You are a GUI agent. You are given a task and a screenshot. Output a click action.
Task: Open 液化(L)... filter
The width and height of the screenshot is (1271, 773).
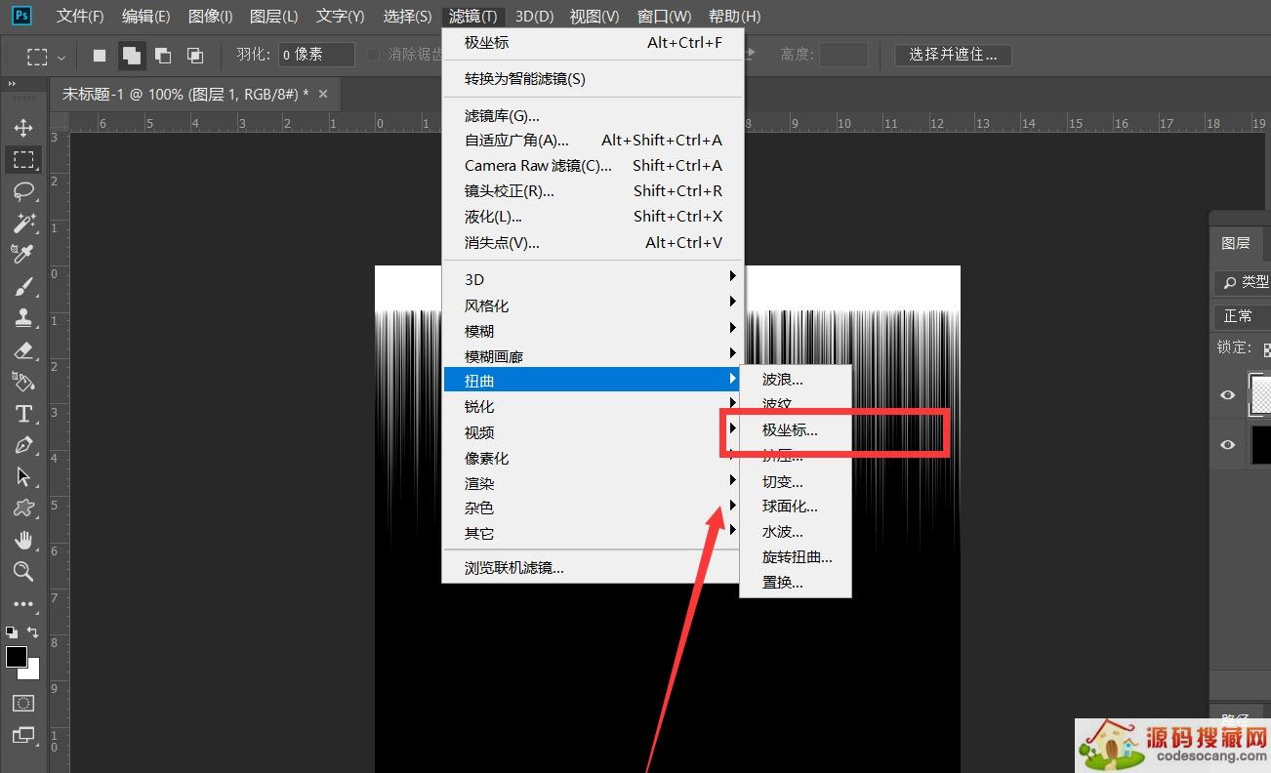tap(593, 216)
